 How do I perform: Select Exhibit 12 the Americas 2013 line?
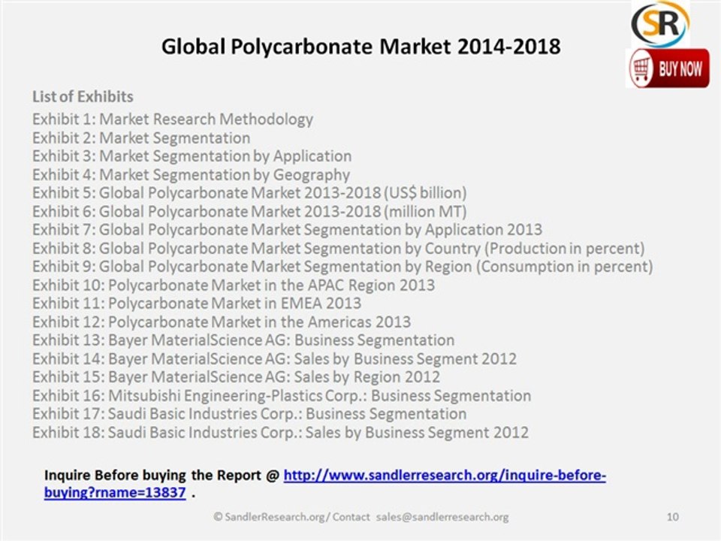click(x=222, y=322)
